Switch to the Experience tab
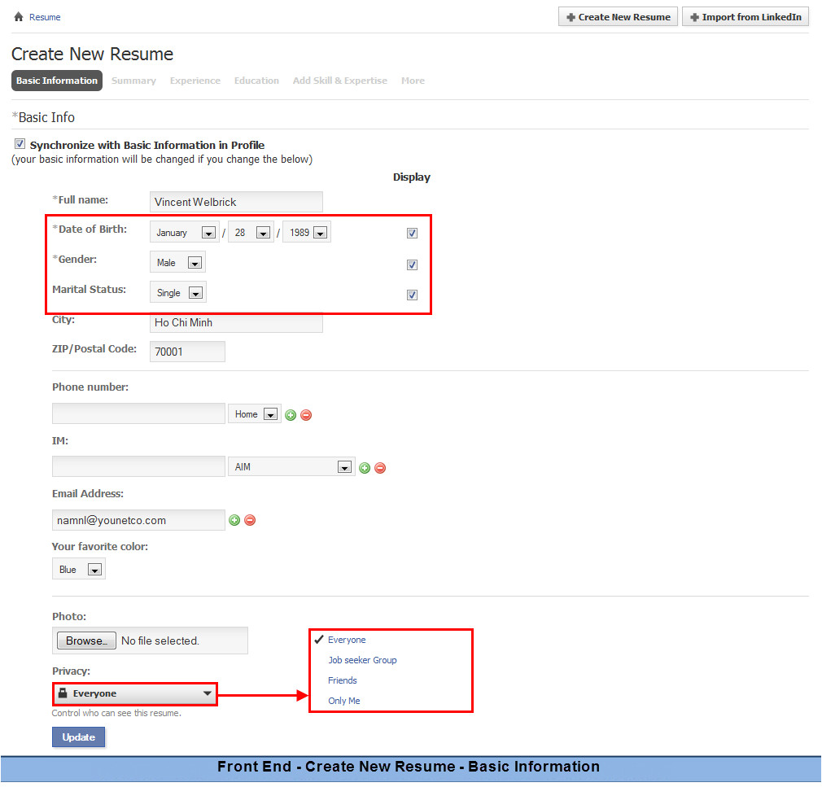This screenshot has height=787, width=822. pyautogui.click(x=195, y=81)
